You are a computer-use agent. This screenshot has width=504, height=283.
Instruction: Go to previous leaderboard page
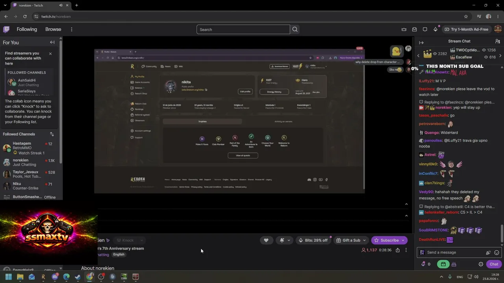419,56
